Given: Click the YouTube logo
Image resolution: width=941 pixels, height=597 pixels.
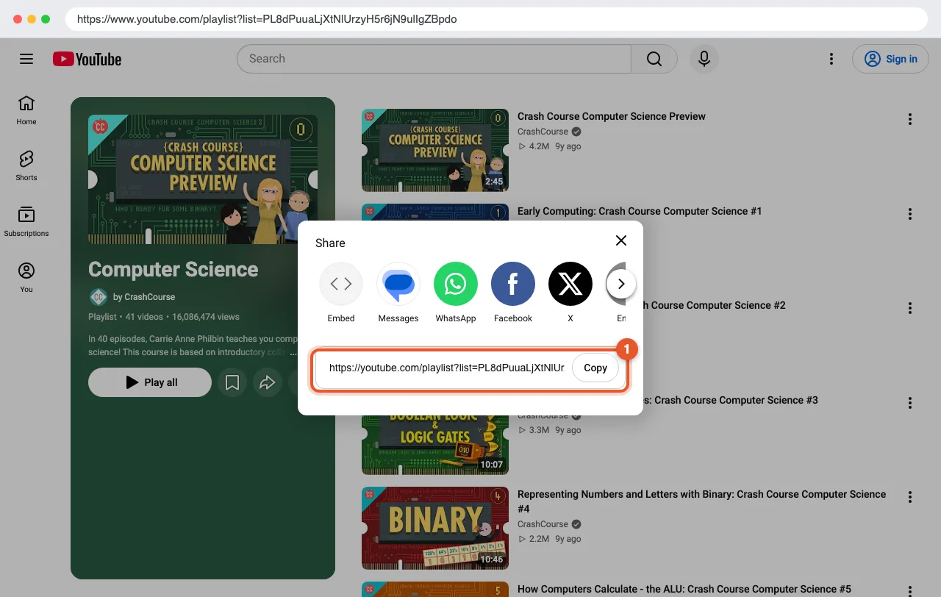Looking at the screenshot, I should 87,59.
